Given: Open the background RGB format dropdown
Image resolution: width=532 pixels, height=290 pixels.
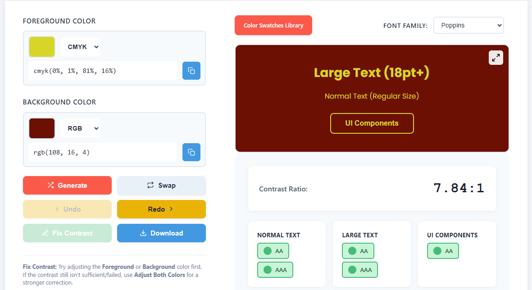Looking at the screenshot, I should click(80, 128).
